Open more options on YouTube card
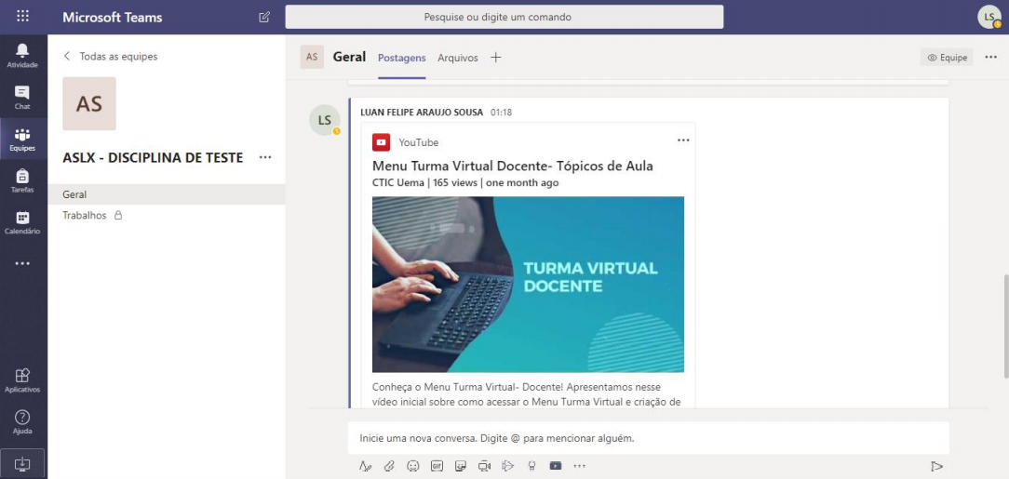Viewport: 1009px width, 479px height. pos(683,140)
